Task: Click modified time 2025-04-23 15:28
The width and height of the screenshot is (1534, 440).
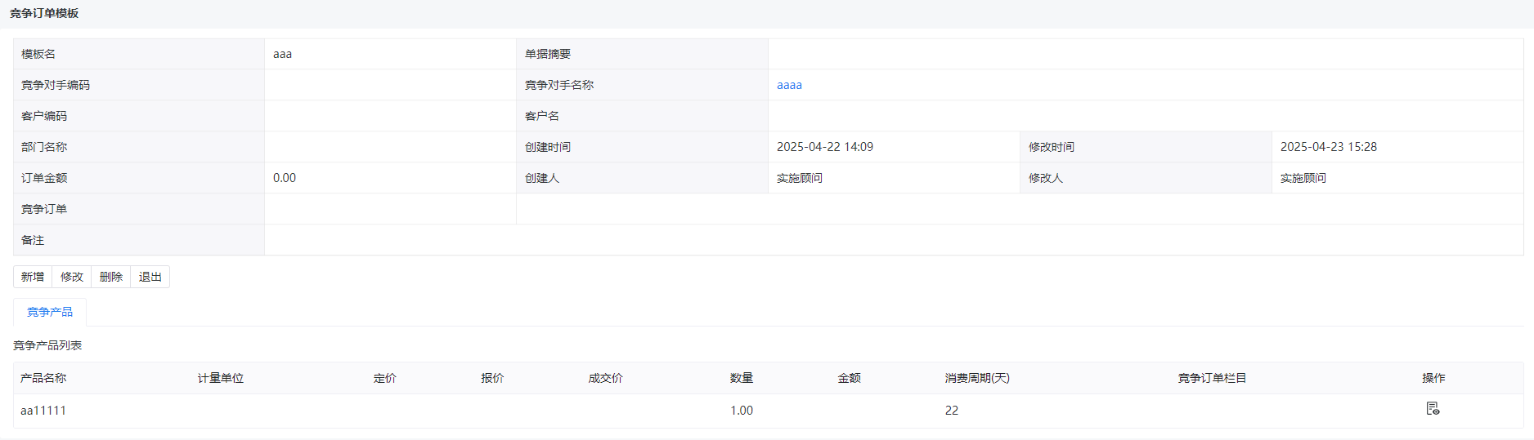Action: [1329, 147]
